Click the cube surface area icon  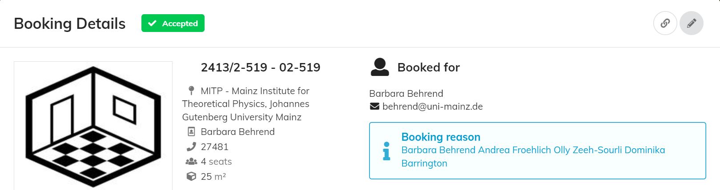(x=191, y=176)
